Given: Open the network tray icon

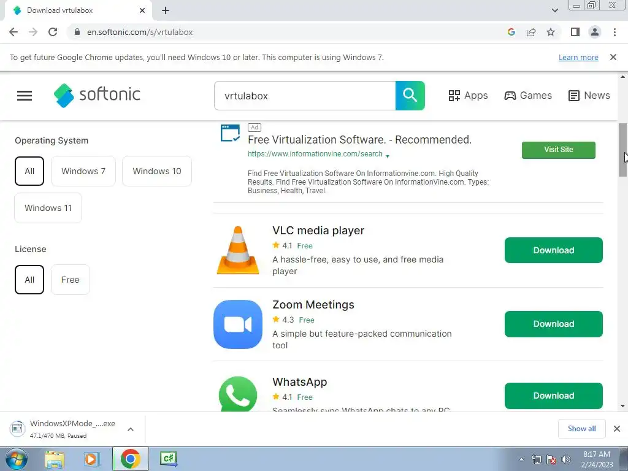Looking at the screenshot, I should pos(536,459).
